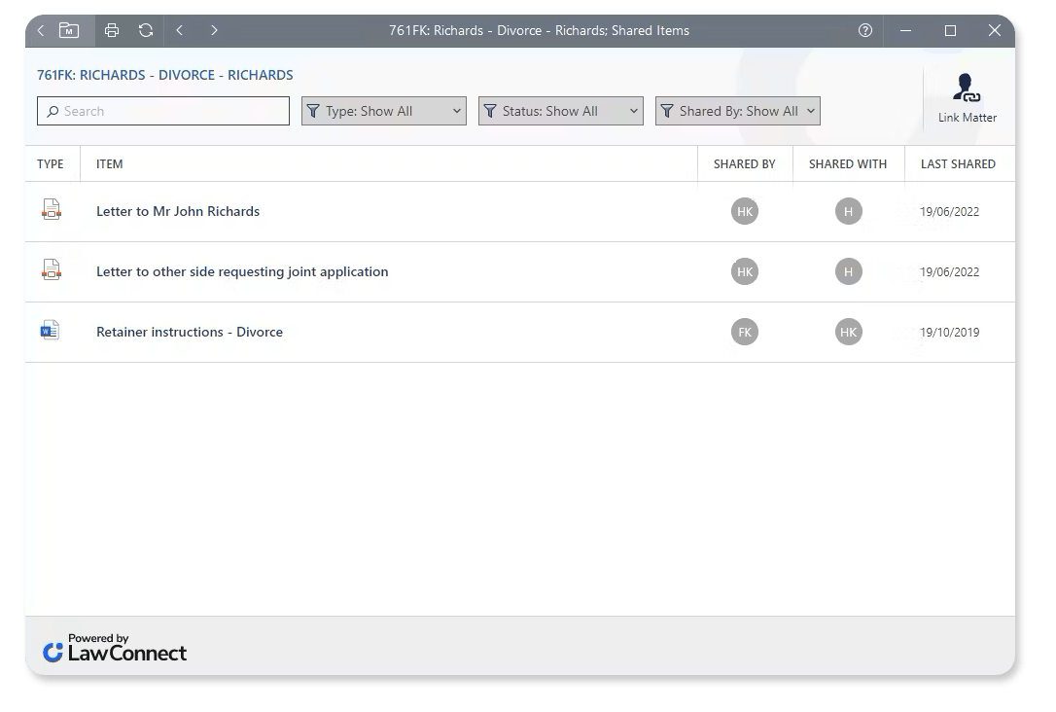This screenshot has height=712, width=1056.
Task: Maximize the Shared Items window
Action: point(950,30)
